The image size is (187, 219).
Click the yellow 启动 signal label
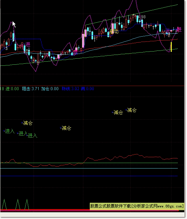point(114,32)
